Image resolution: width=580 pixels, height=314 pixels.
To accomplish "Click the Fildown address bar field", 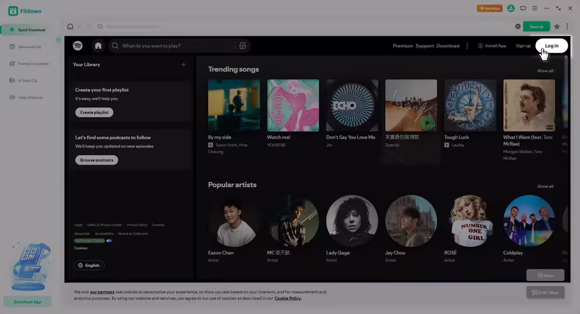I will [307, 27].
